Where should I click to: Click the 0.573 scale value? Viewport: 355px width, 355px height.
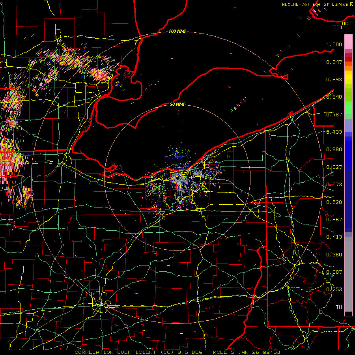[x=334, y=185]
